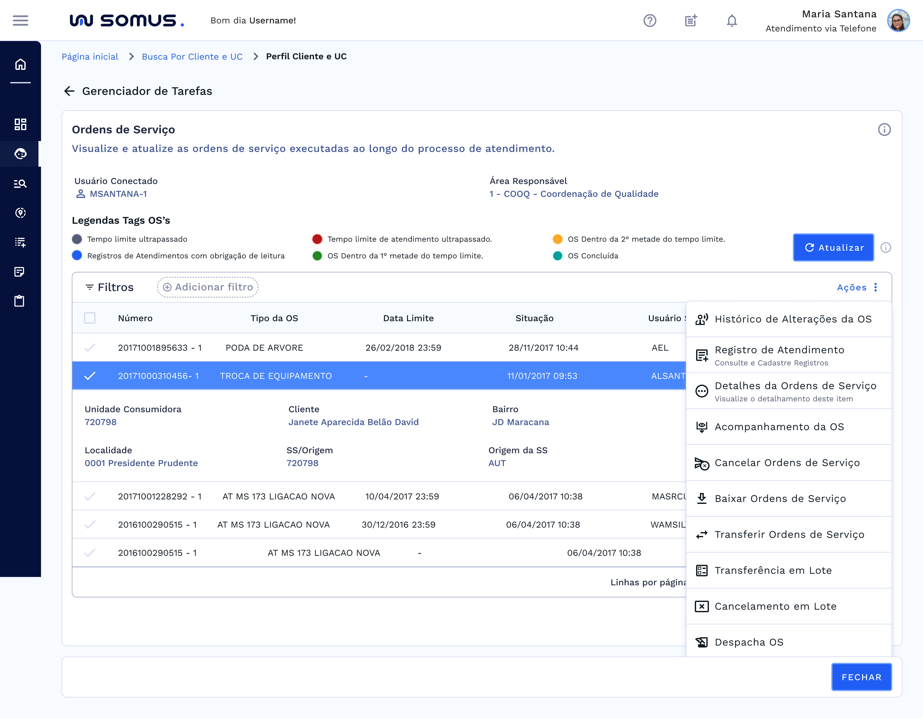Open the headset attendance section in sidebar
Screen dimensions: 923x718
pos(20,154)
